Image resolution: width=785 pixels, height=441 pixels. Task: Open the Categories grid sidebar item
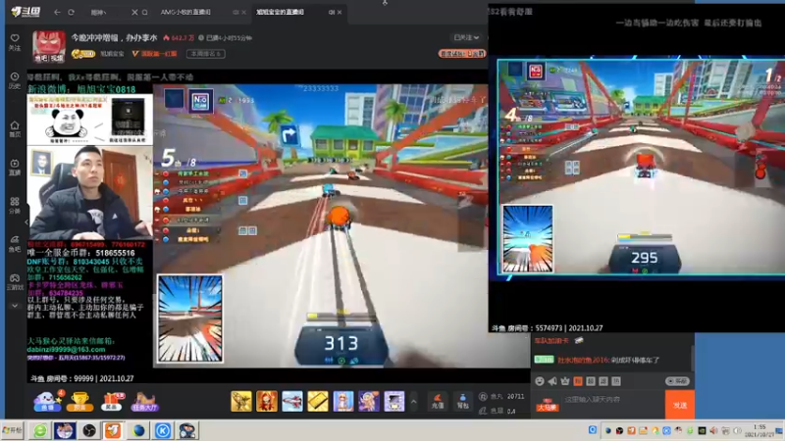tap(15, 206)
